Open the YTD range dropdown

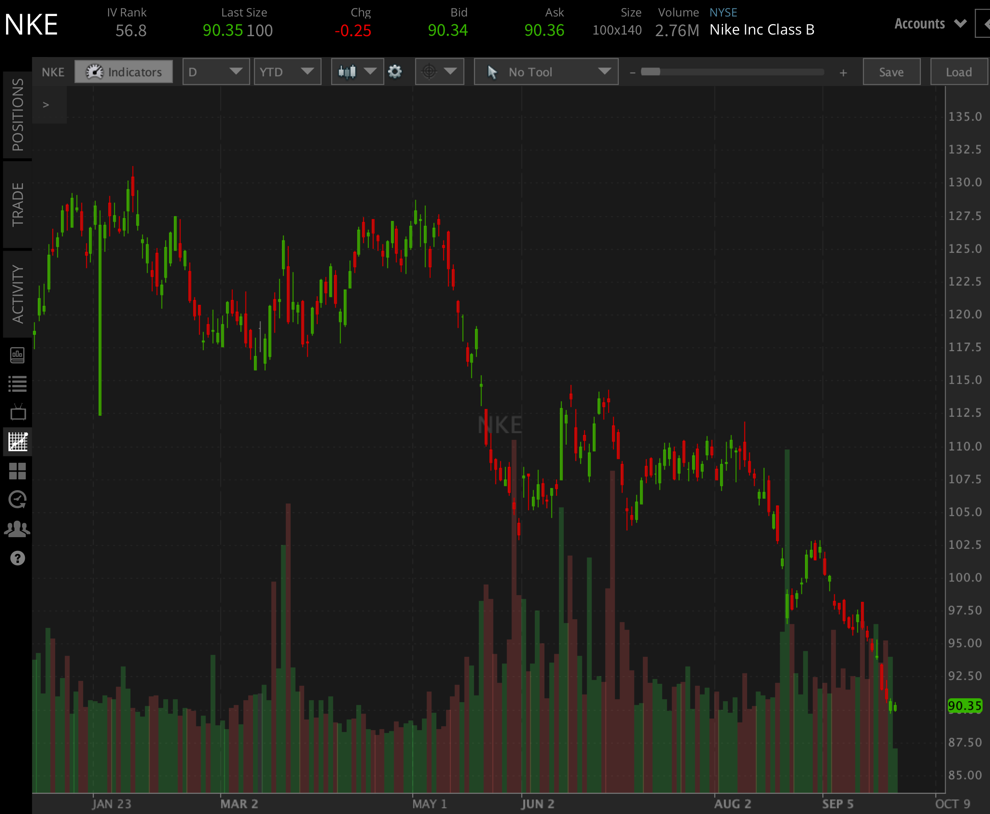(x=287, y=72)
